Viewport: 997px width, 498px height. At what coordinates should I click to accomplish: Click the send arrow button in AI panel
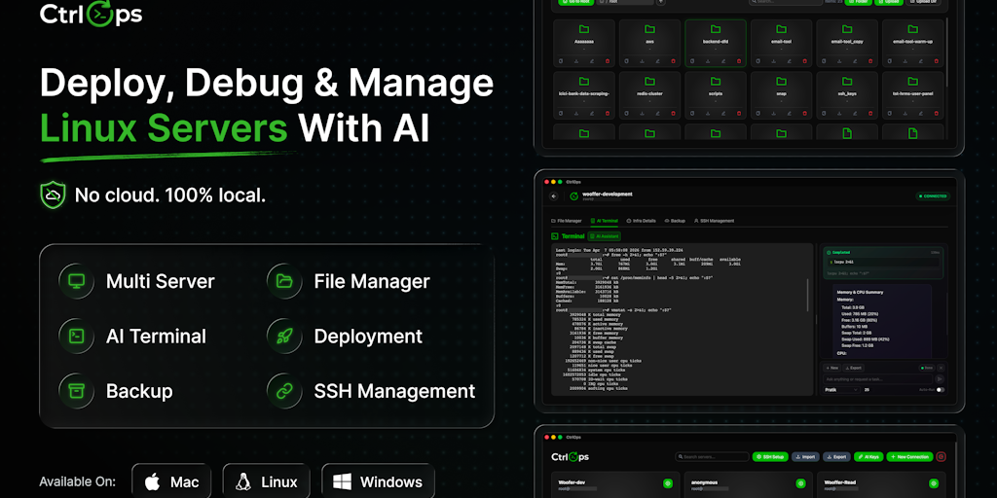pos(941,378)
